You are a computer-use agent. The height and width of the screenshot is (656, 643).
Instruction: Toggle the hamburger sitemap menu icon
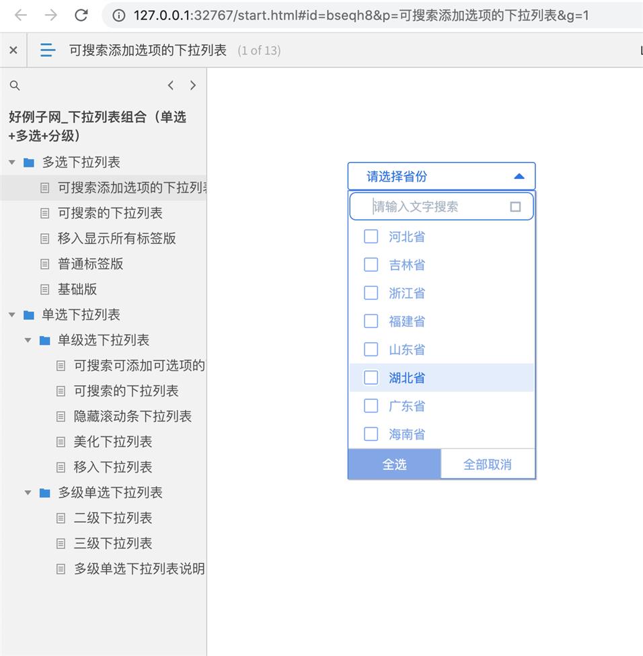click(48, 50)
